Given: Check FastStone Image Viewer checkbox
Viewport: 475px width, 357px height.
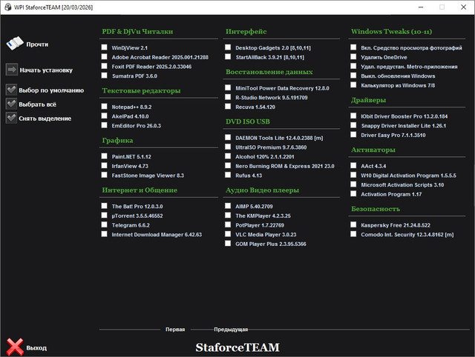Looking at the screenshot, I should pyautogui.click(x=104, y=175).
